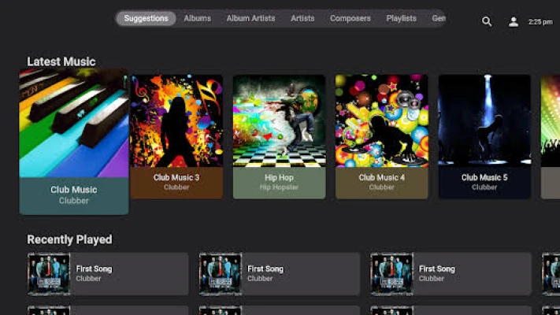The height and width of the screenshot is (315, 560).
Task: Open the Club Music 3 album cover
Action: coord(176,120)
